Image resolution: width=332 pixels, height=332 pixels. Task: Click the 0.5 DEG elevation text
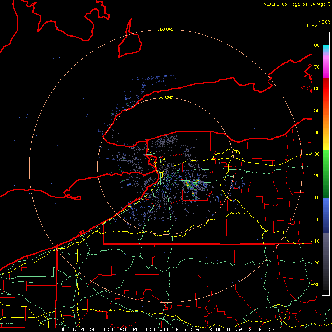(x=188, y=329)
